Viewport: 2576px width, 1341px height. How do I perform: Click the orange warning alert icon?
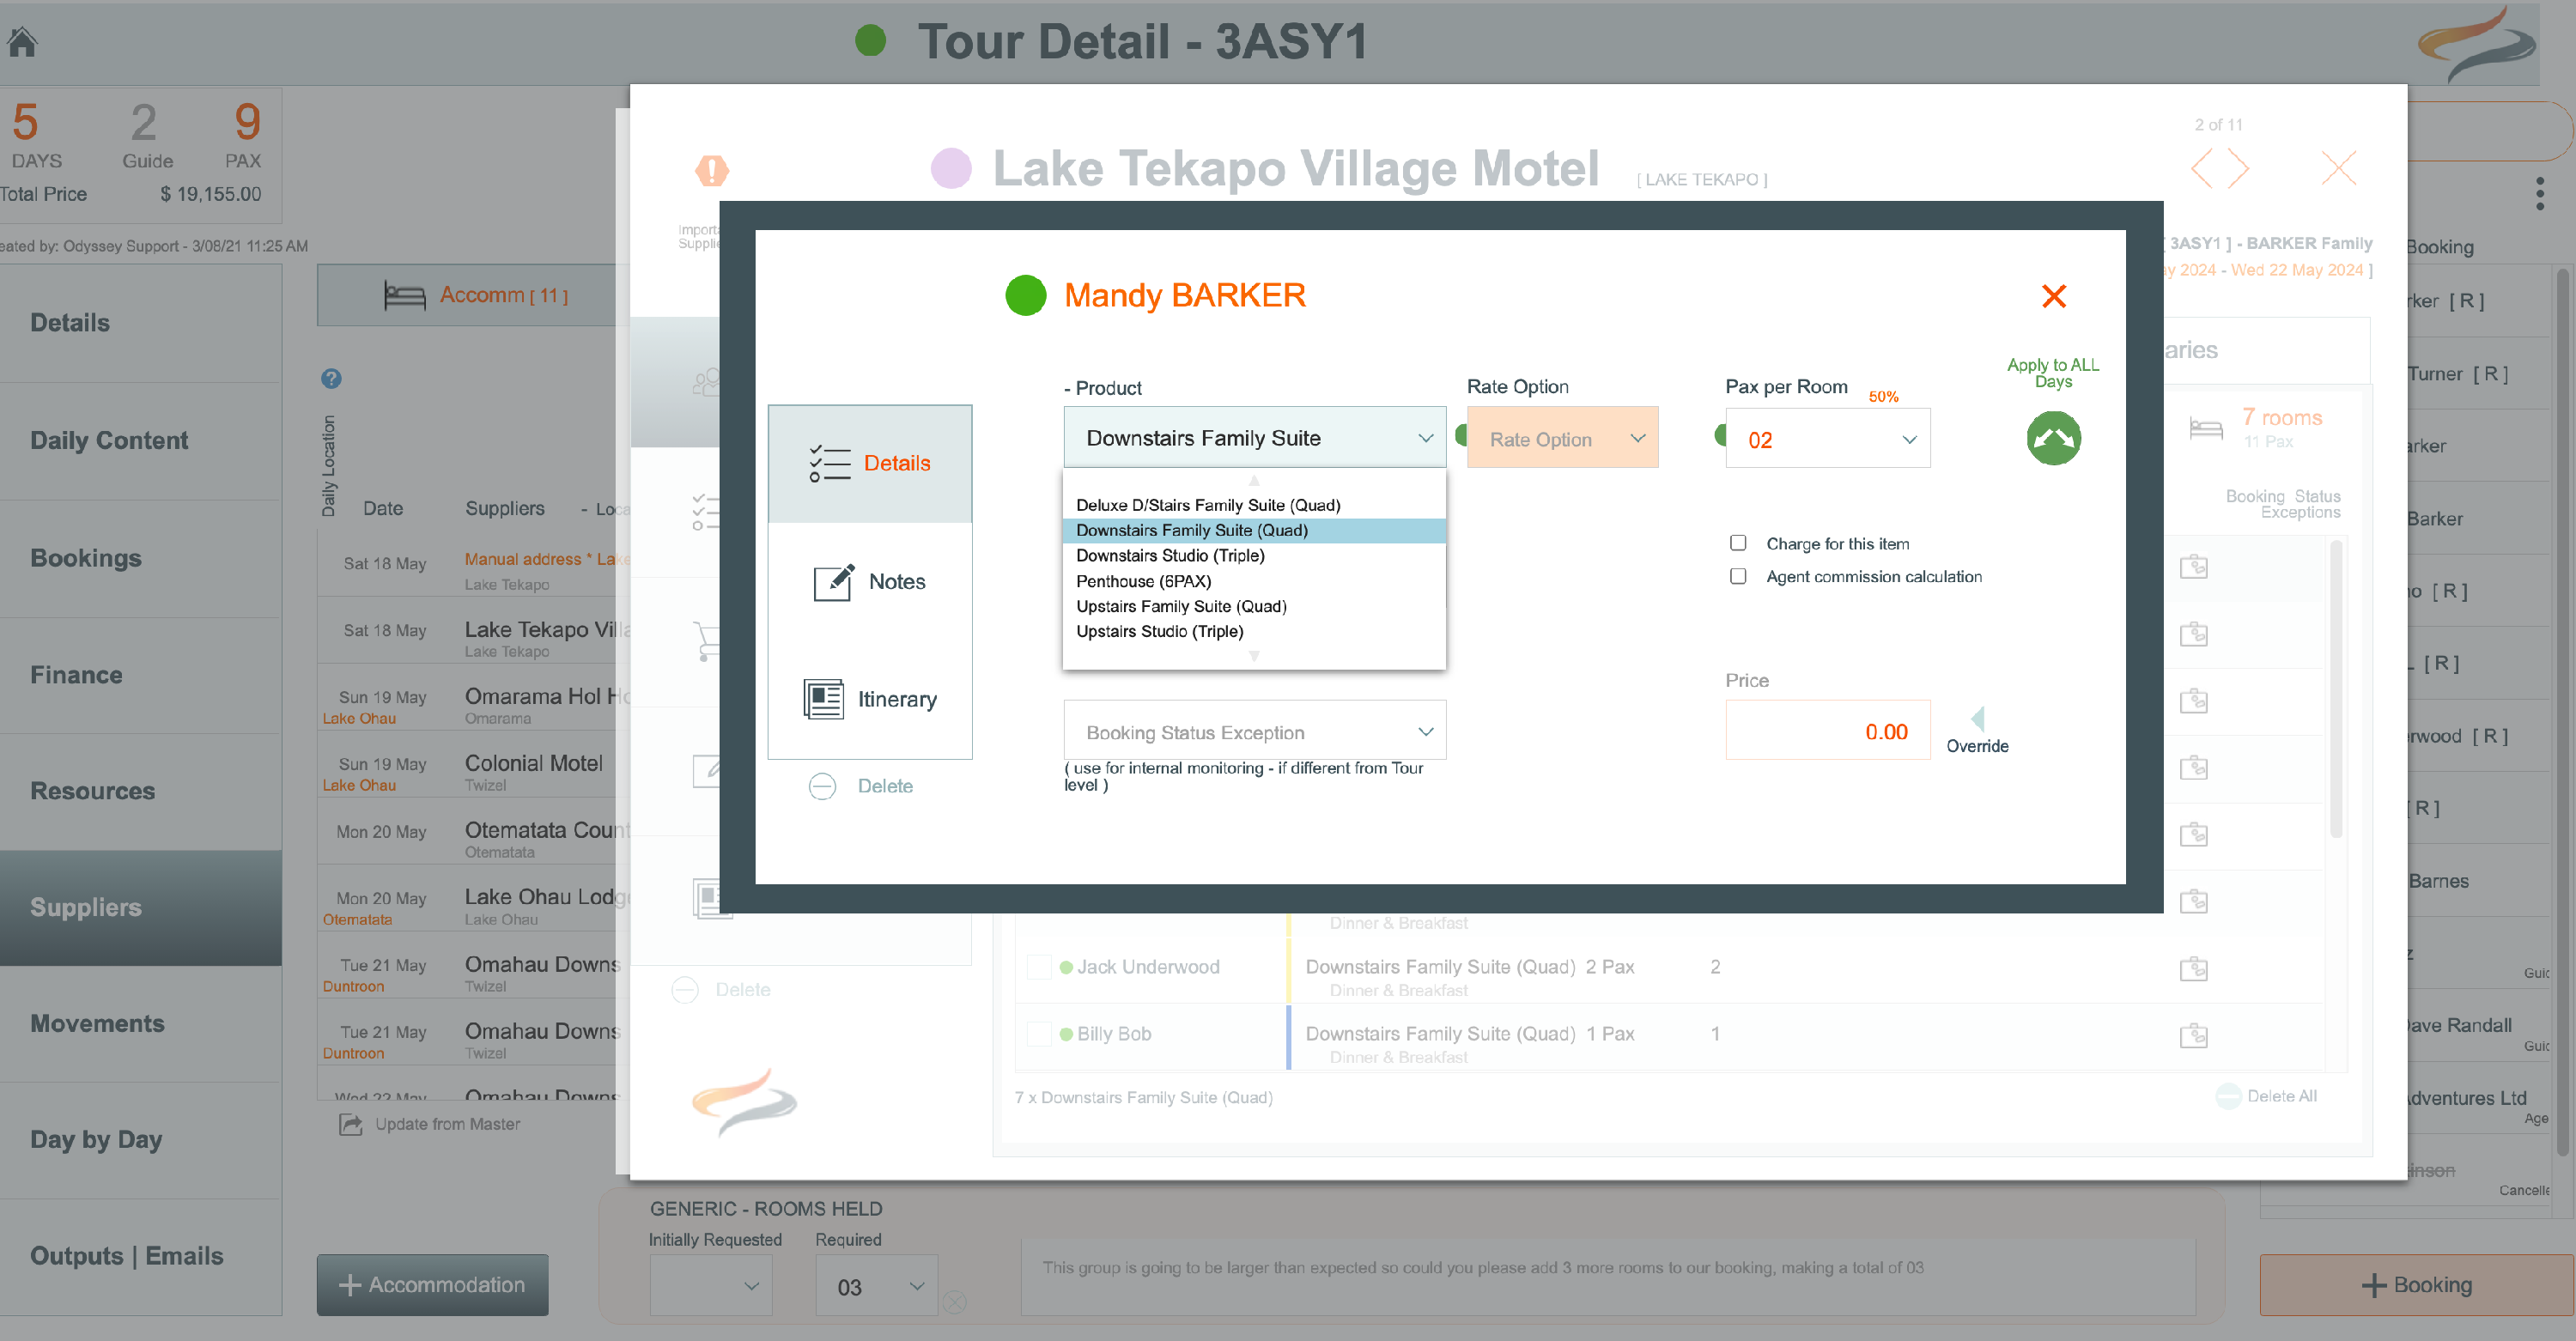coord(711,170)
